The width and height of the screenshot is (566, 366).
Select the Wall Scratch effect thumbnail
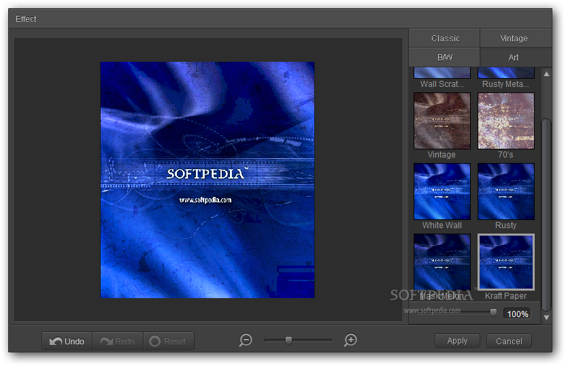click(x=442, y=73)
